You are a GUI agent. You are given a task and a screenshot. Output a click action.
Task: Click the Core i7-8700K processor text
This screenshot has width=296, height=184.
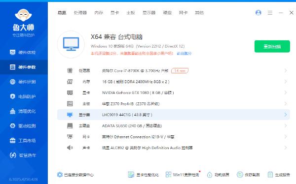click(x=135, y=71)
